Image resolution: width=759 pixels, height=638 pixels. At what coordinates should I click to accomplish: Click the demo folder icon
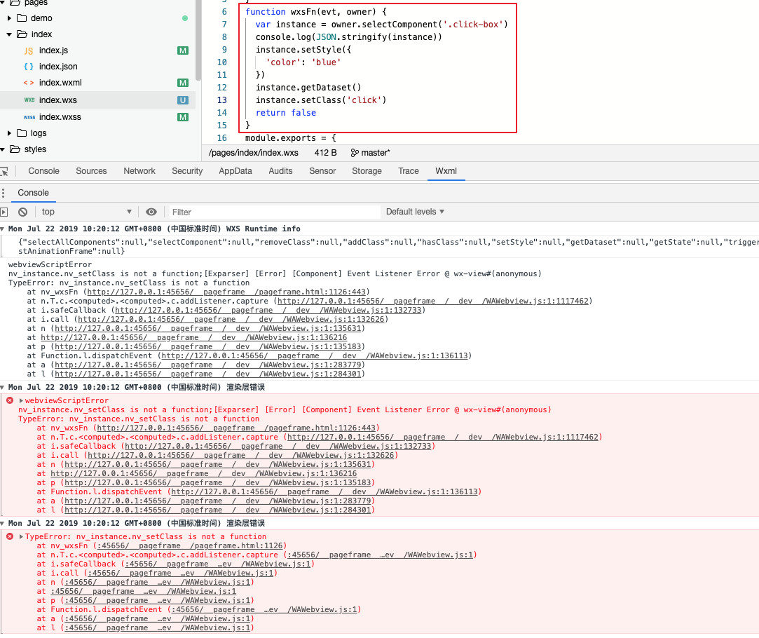click(x=22, y=18)
